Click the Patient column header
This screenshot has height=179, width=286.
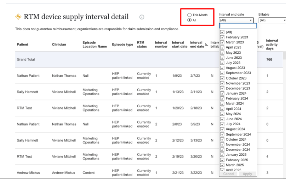(x=22, y=45)
